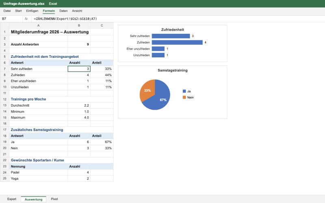Select the Sehr zufrieden cell in column A
Viewport: 325px width, 203px height.
(x=38, y=69)
